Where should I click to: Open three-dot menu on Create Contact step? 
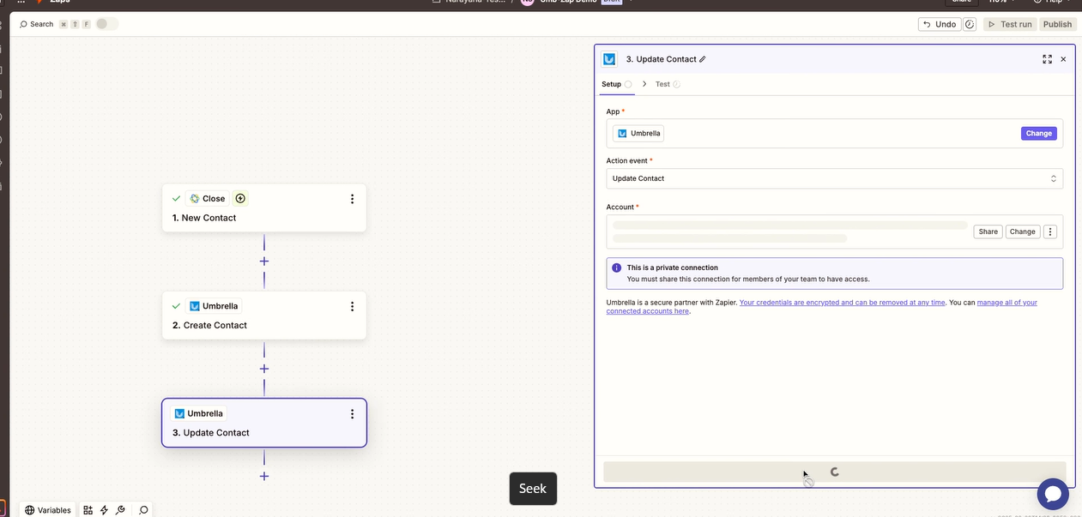click(352, 306)
